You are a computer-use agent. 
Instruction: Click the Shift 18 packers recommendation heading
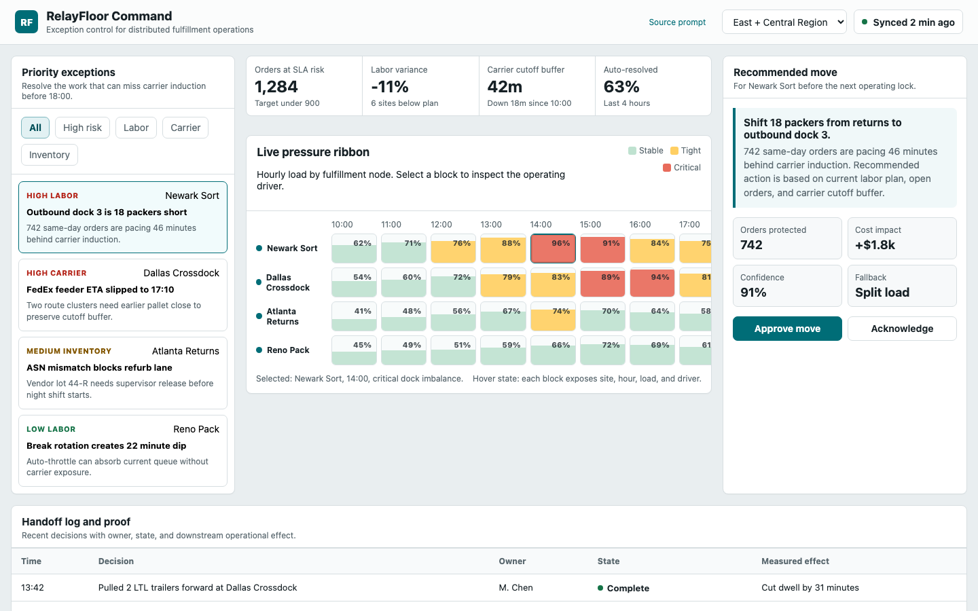pos(822,128)
